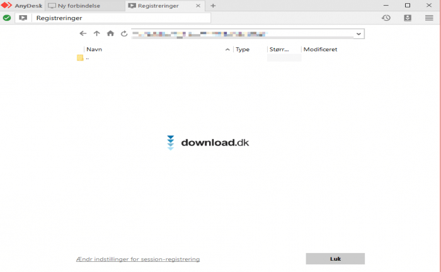The width and height of the screenshot is (441, 272).
Task: Sort by the Modificeret column
Action: pos(320,50)
